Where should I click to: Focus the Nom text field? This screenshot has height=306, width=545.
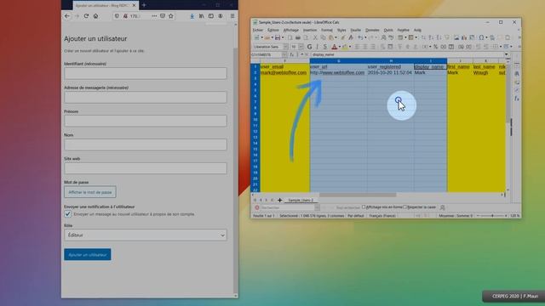click(146, 144)
